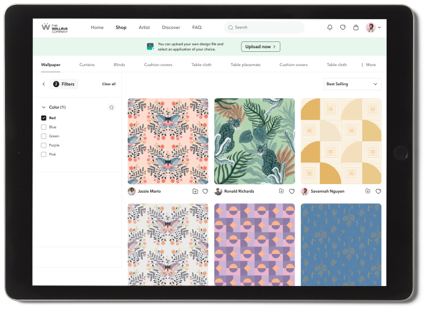This screenshot has width=428, height=312.
Task: Open wishlist heart icon in header
Action: [343, 27]
